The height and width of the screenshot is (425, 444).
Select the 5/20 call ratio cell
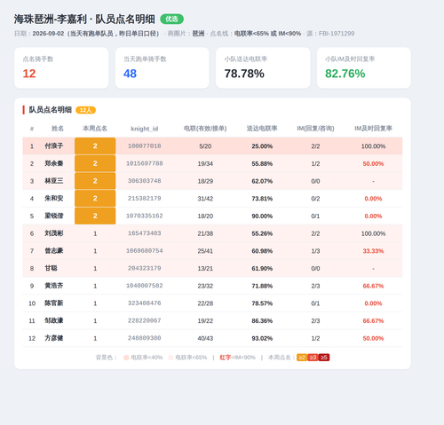(205, 146)
